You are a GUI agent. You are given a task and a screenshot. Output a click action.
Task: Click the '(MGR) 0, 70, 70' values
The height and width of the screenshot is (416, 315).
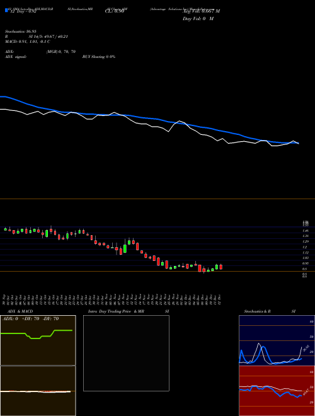pyautogui.click(x=61, y=52)
